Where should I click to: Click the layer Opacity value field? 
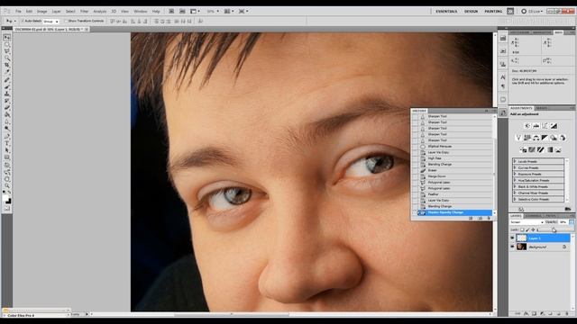pyautogui.click(x=563, y=222)
